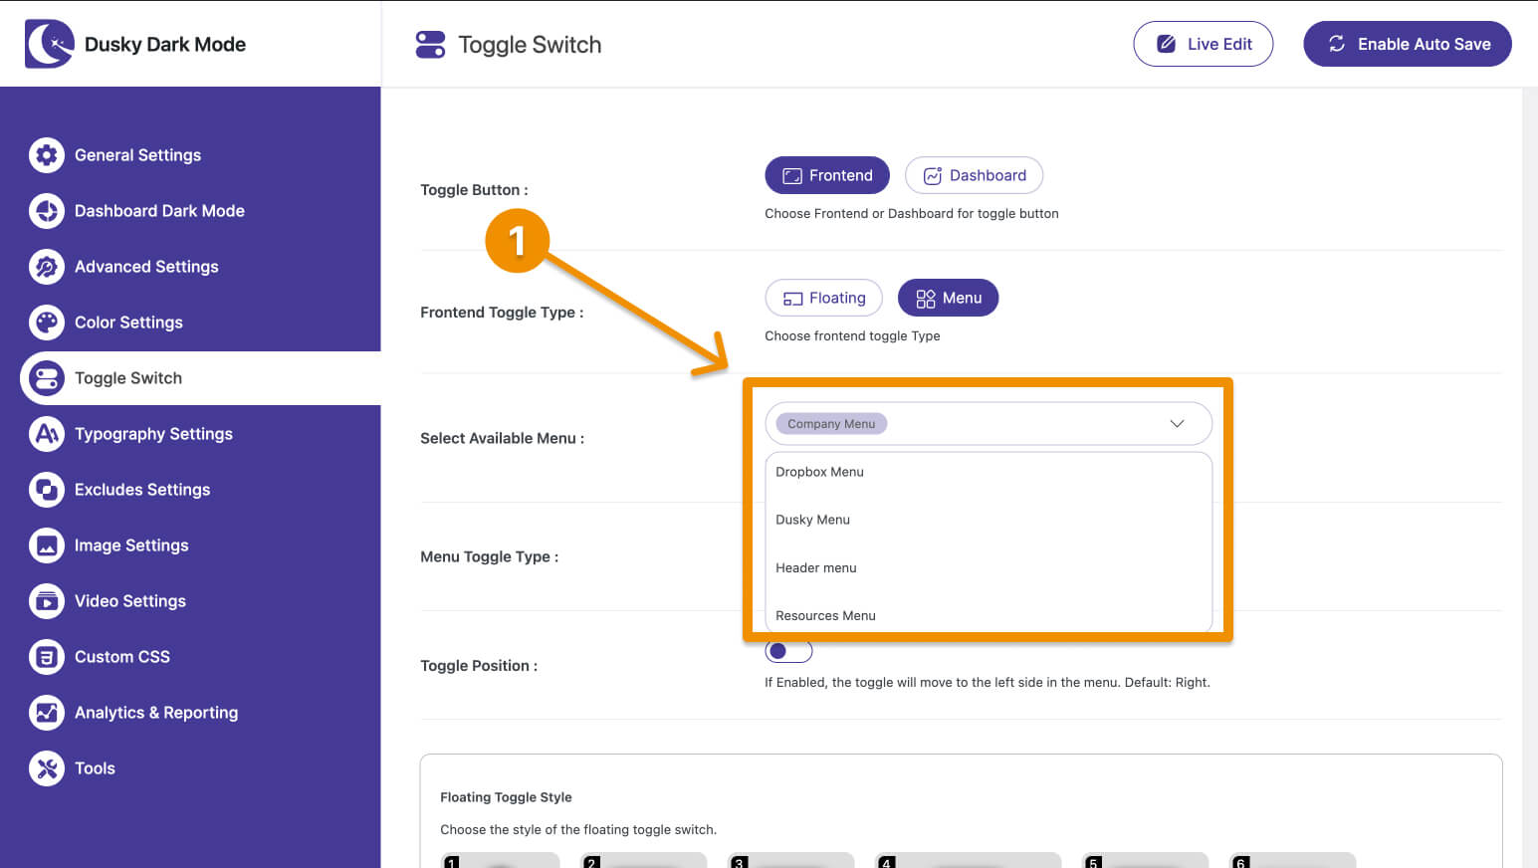Choose Menu frontend toggle type
Viewport: 1538px width, 868px height.
click(948, 298)
